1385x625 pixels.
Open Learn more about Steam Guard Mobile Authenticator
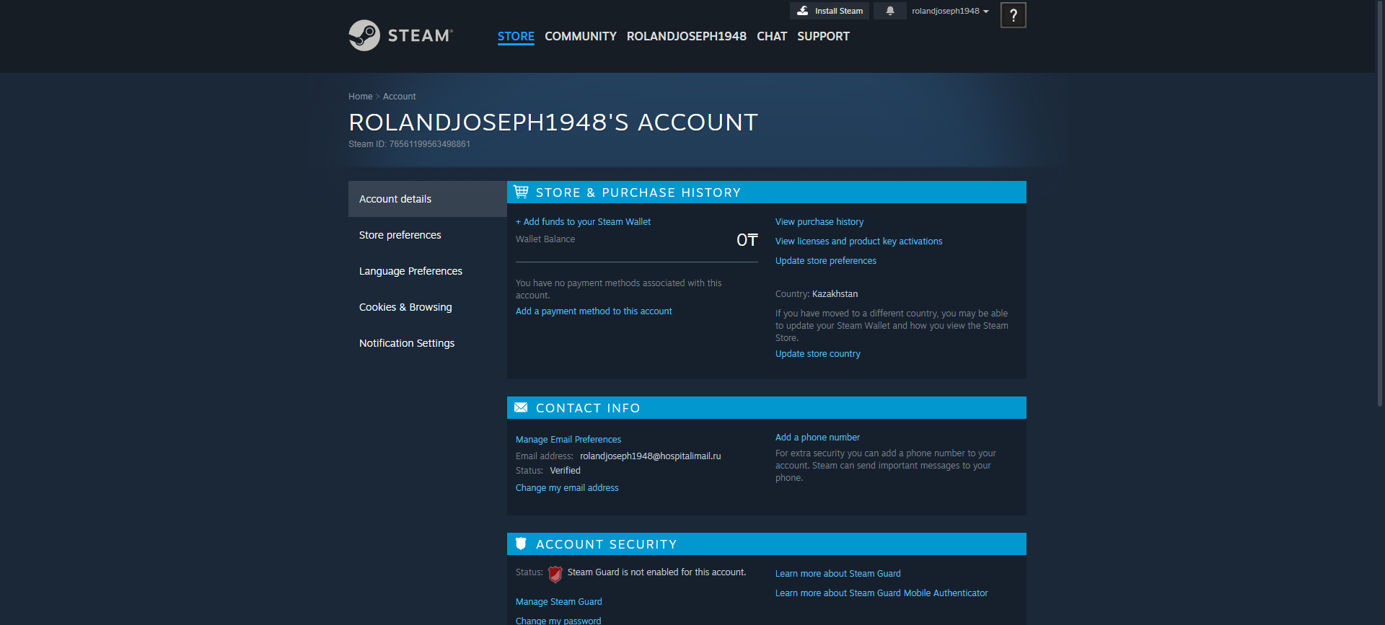pos(881,593)
